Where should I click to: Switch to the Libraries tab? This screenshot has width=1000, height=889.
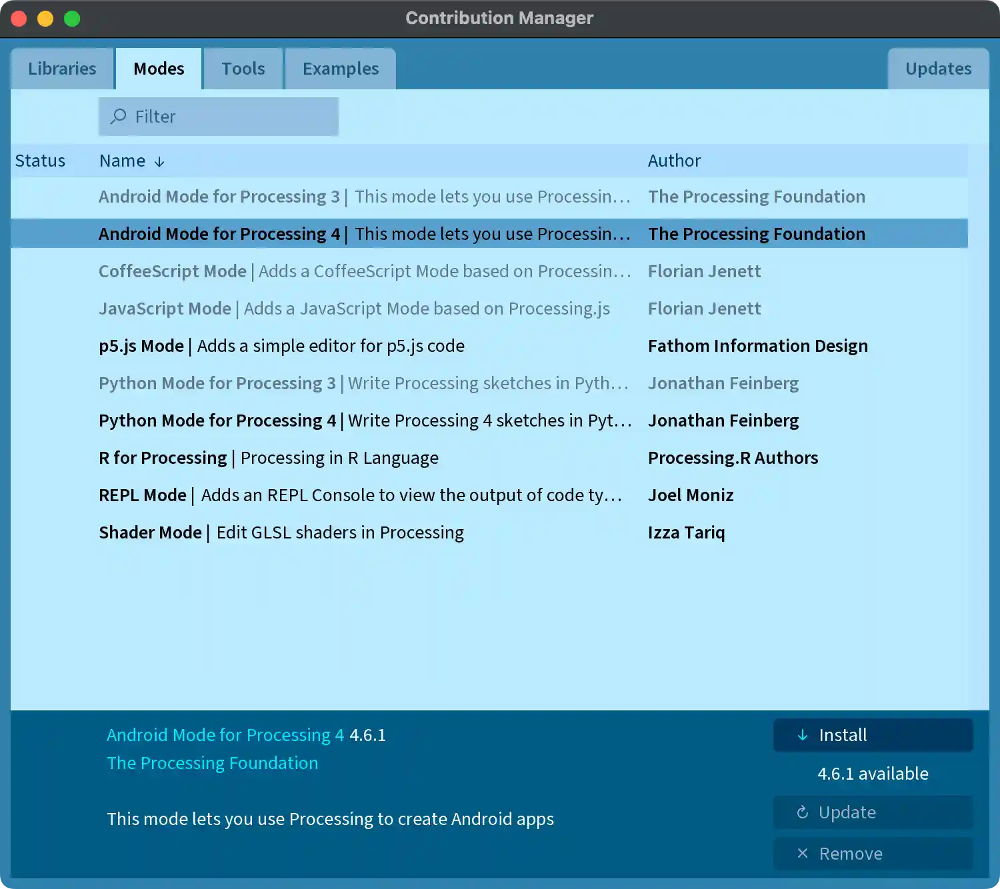pos(61,68)
